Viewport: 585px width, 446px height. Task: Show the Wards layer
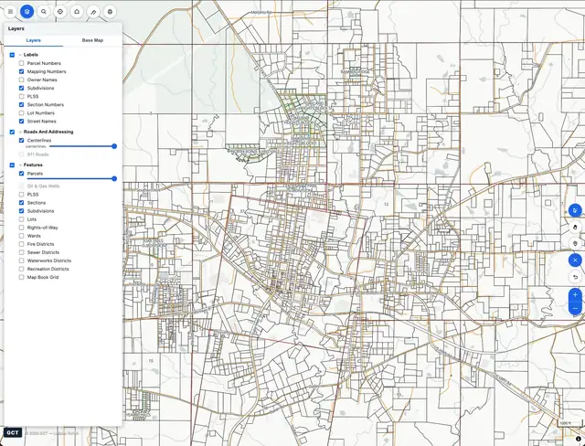coord(21,236)
